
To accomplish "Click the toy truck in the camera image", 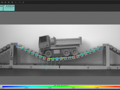I will point(60,46).
